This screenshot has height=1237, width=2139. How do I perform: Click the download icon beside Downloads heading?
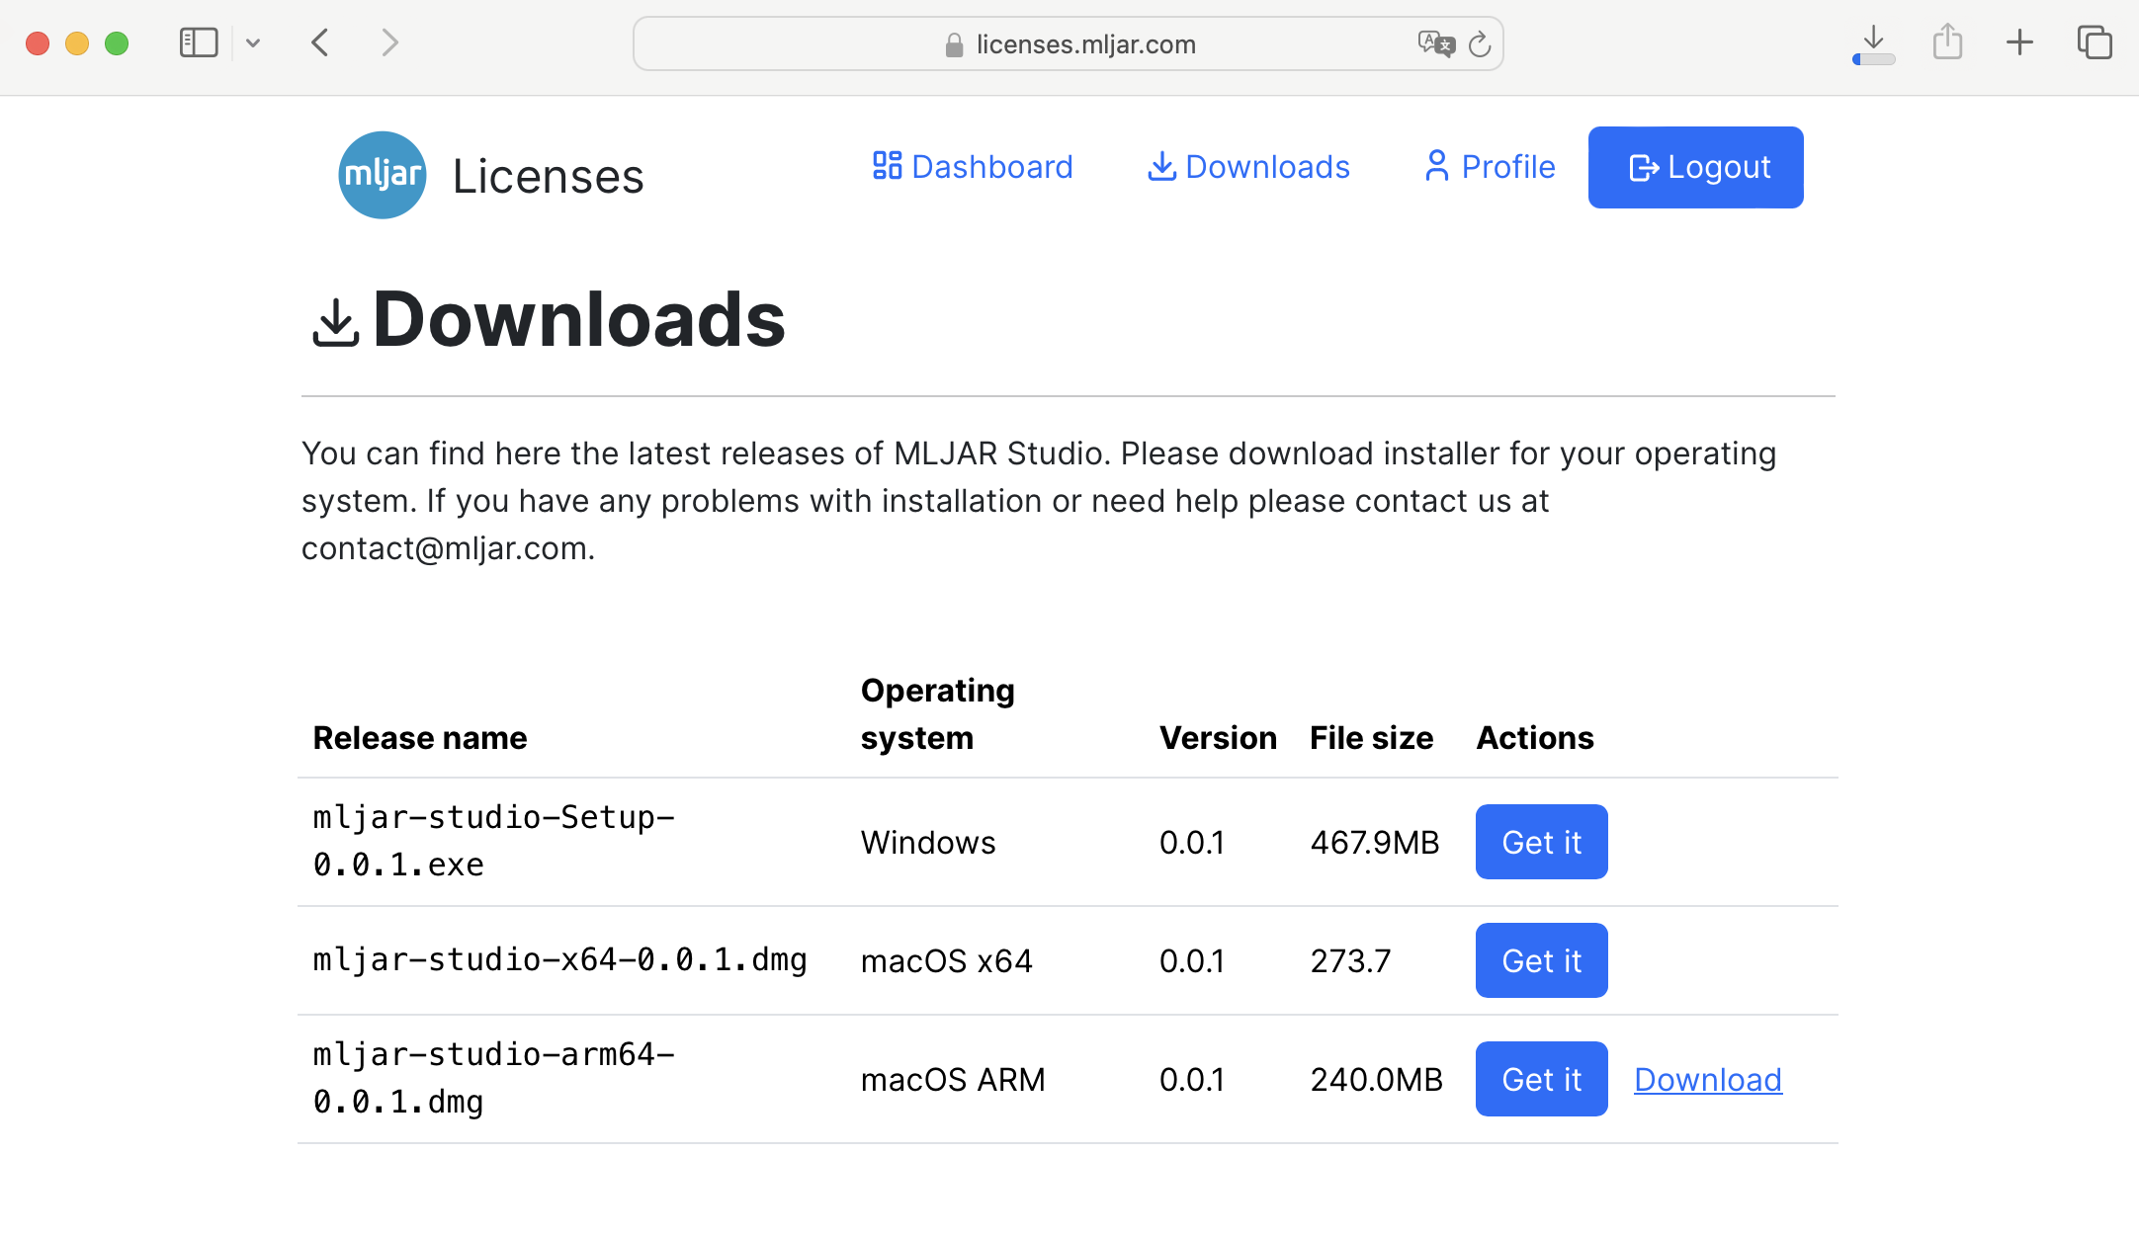tap(335, 323)
